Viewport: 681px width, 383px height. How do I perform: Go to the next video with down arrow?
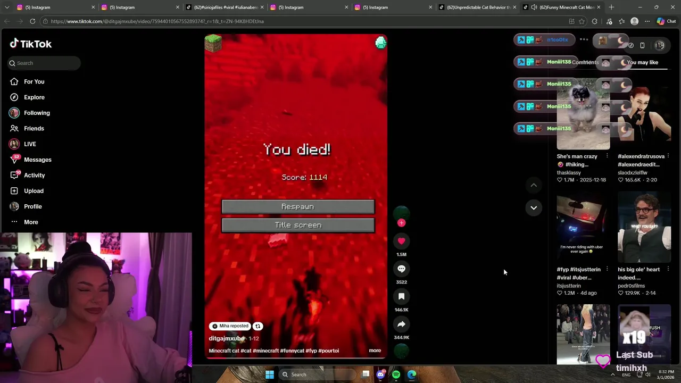click(x=534, y=207)
